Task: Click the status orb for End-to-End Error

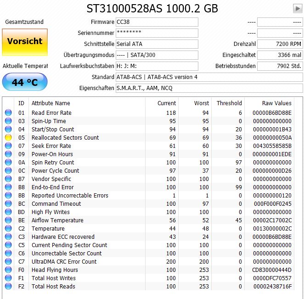Action: click(x=8, y=187)
